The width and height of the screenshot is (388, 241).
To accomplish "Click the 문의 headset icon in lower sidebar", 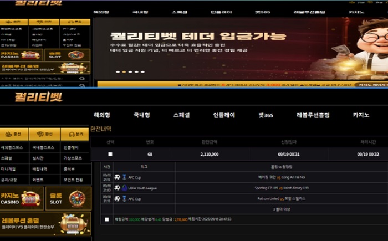I will 72,135.
